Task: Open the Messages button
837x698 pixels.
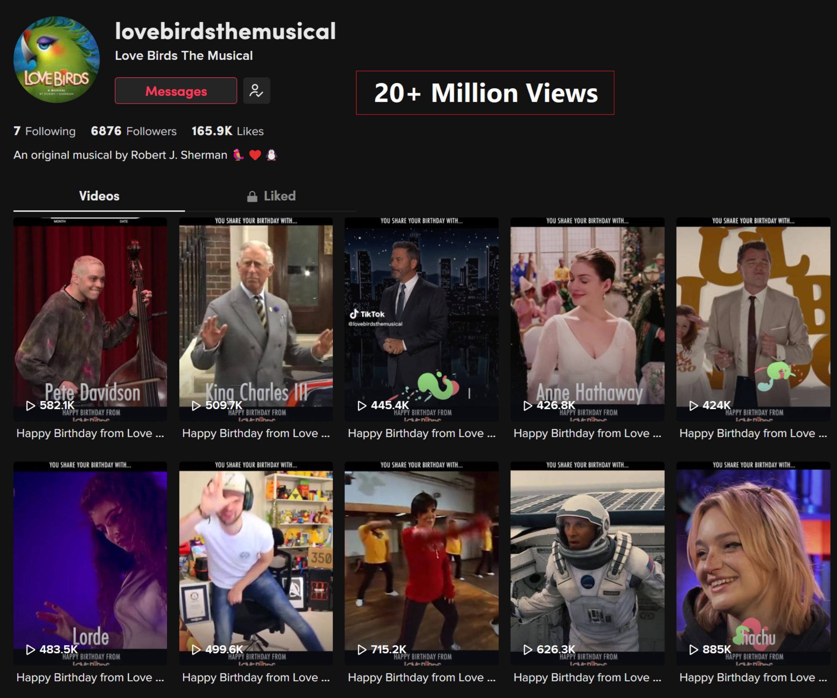Action: [x=175, y=91]
